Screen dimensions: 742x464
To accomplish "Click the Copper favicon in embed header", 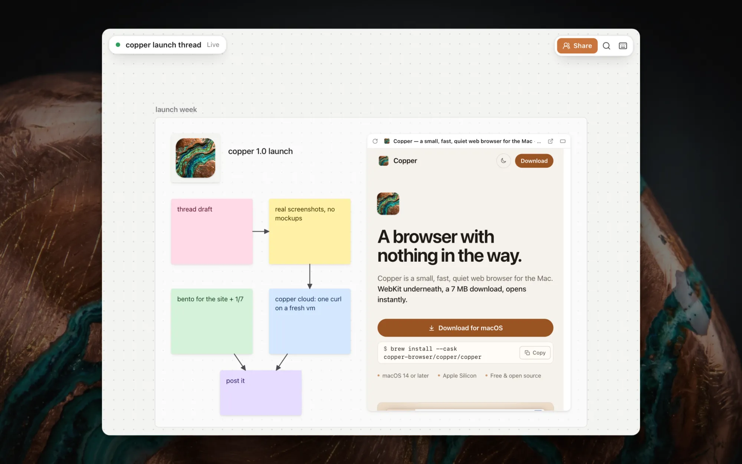I will coord(387,141).
